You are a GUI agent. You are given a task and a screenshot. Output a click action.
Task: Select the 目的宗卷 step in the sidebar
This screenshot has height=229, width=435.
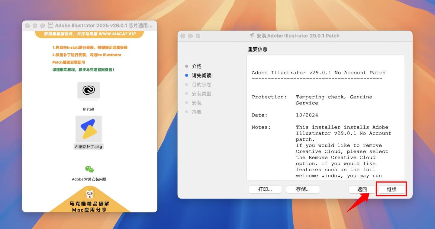coord(201,84)
